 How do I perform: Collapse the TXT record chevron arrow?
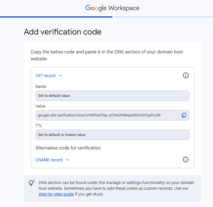60,76
